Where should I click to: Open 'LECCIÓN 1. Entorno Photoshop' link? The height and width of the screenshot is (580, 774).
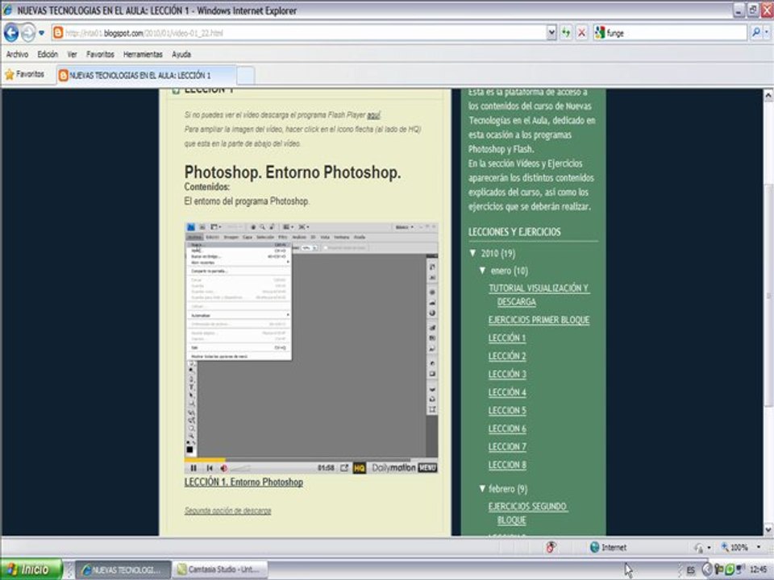pos(243,483)
